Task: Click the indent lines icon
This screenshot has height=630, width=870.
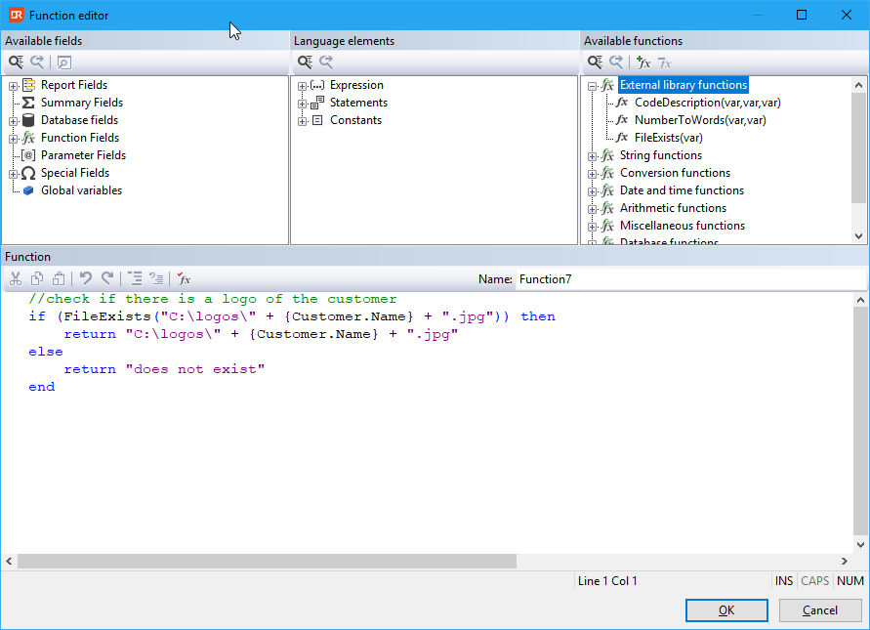Action: click(135, 278)
